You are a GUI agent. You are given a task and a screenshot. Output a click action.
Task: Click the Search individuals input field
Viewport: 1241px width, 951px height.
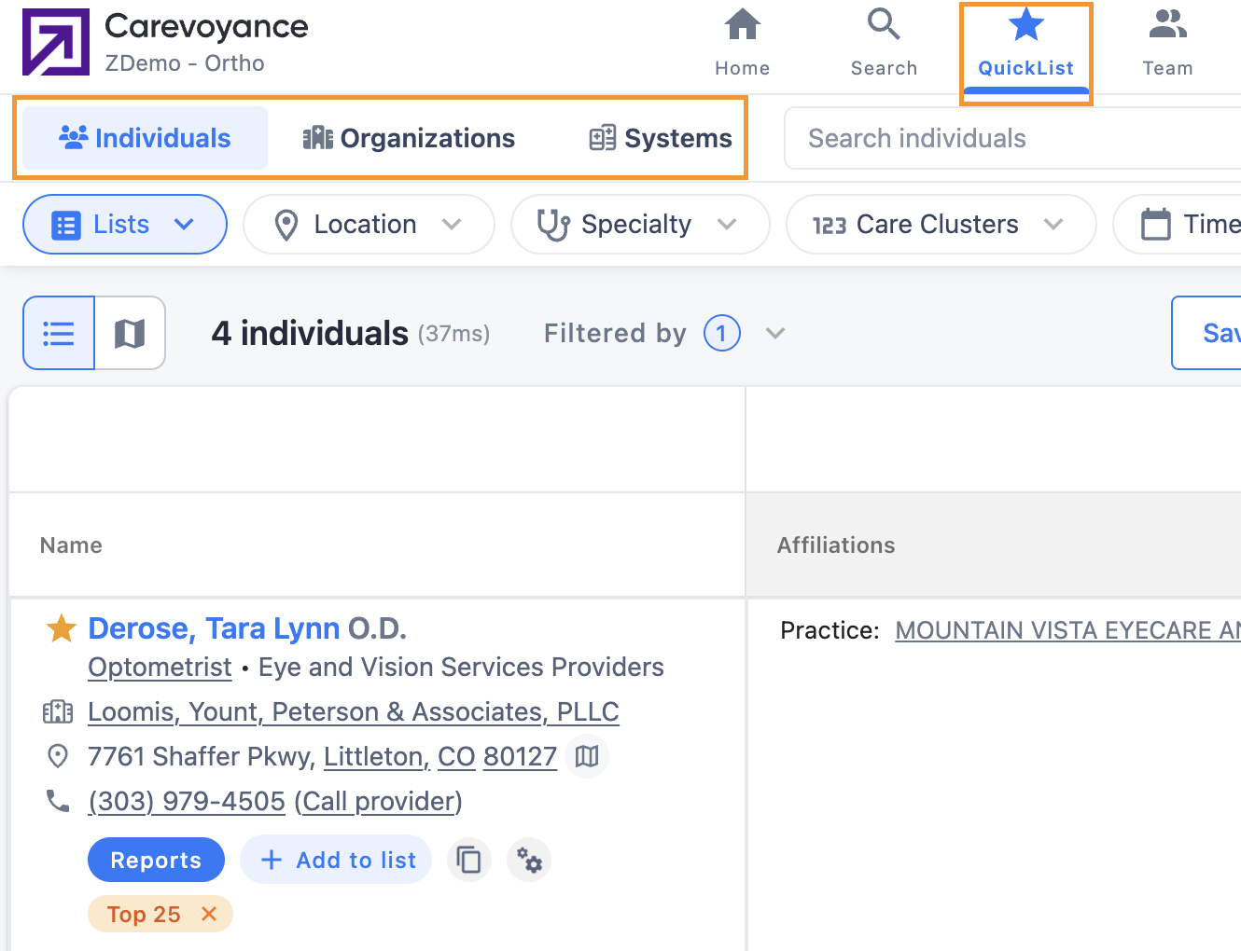point(1013,138)
